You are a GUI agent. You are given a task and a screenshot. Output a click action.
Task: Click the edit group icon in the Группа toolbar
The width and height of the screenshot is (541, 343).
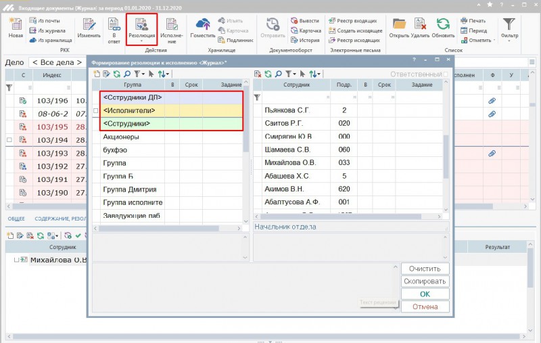click(x=106, y=74)
